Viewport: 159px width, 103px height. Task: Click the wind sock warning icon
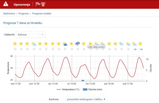(38, 4)
